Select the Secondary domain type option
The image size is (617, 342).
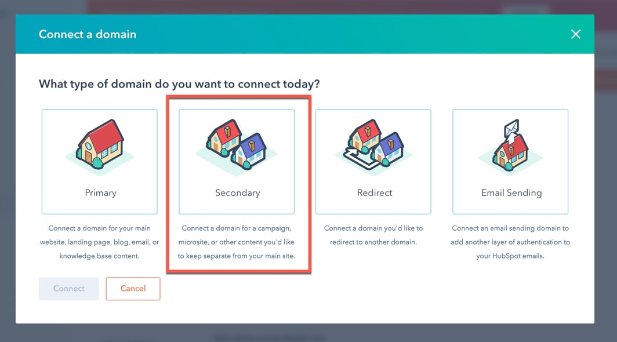click(x=237, y=162)
